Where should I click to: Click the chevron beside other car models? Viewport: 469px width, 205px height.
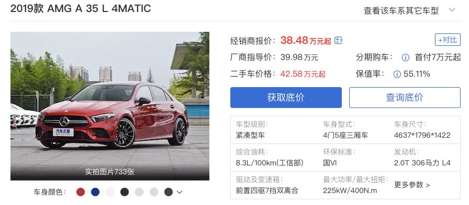pyautogui.click(x=452, y=10)
